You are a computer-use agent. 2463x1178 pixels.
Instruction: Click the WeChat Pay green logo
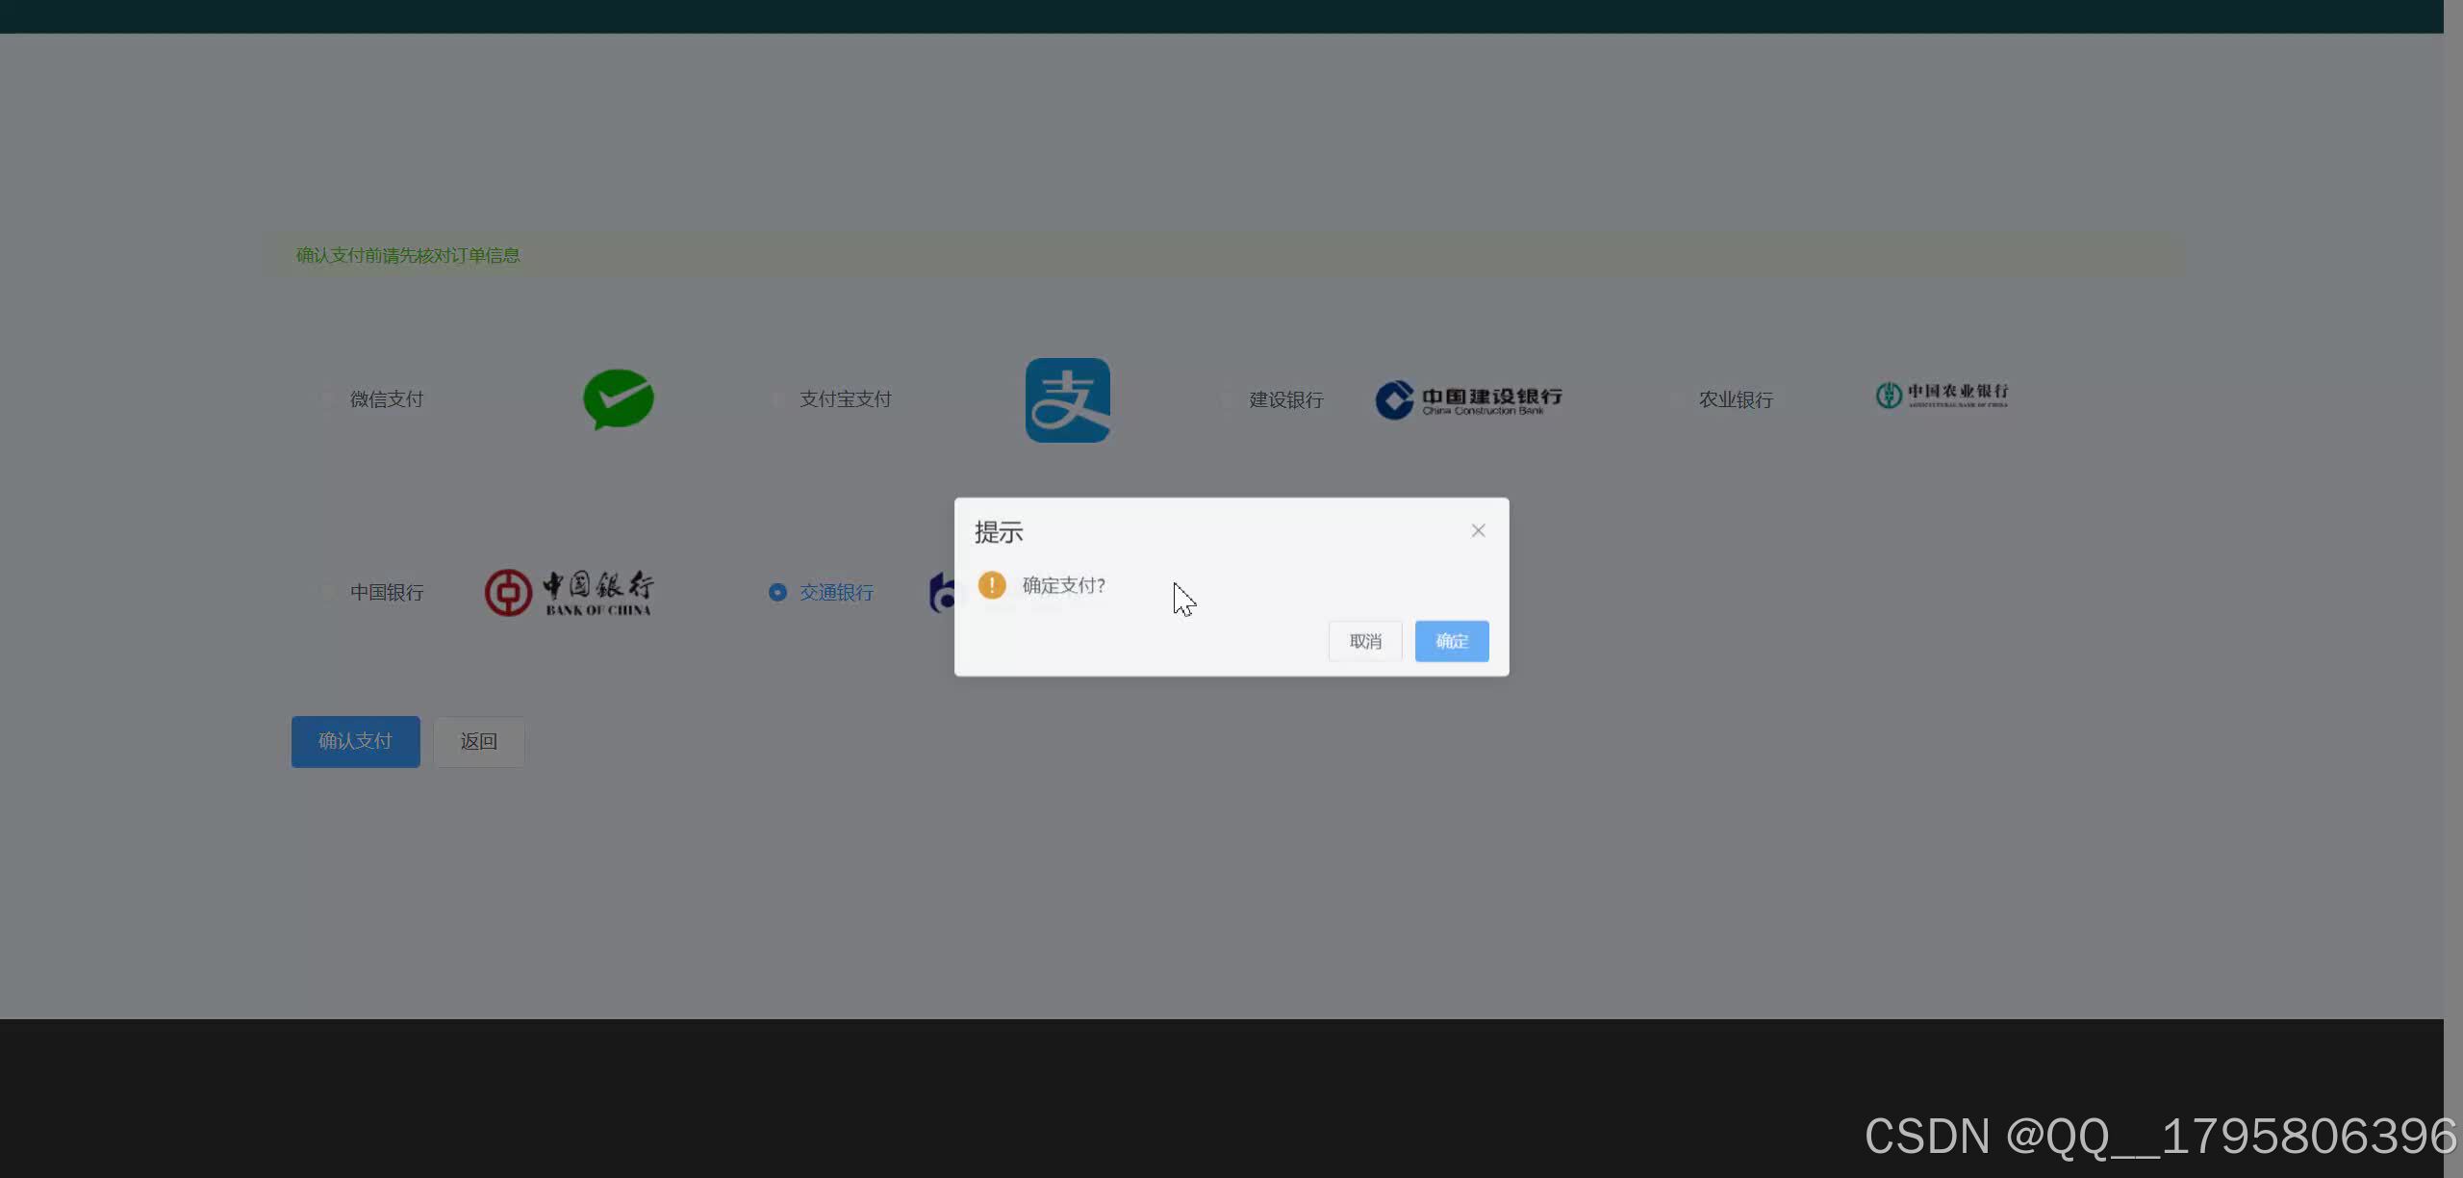tap(619, 398)
